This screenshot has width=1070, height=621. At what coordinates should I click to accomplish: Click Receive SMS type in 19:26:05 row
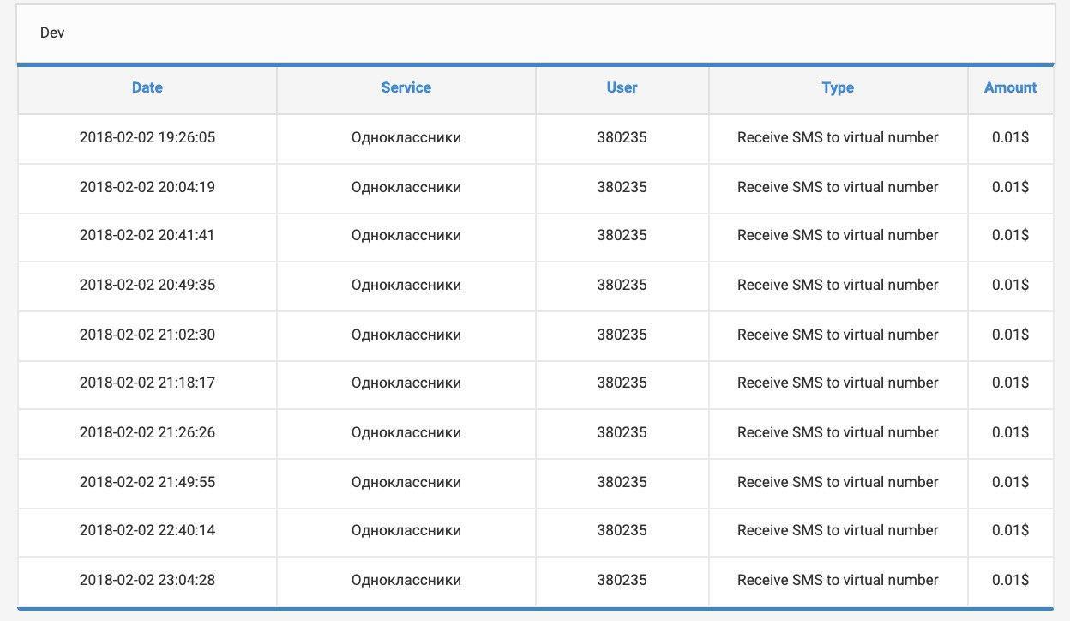[x=838, y=137]
